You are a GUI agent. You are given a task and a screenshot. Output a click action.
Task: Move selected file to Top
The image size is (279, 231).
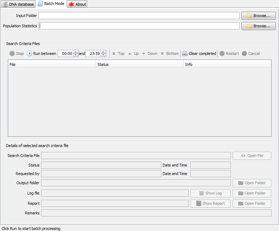coord(118,53)
